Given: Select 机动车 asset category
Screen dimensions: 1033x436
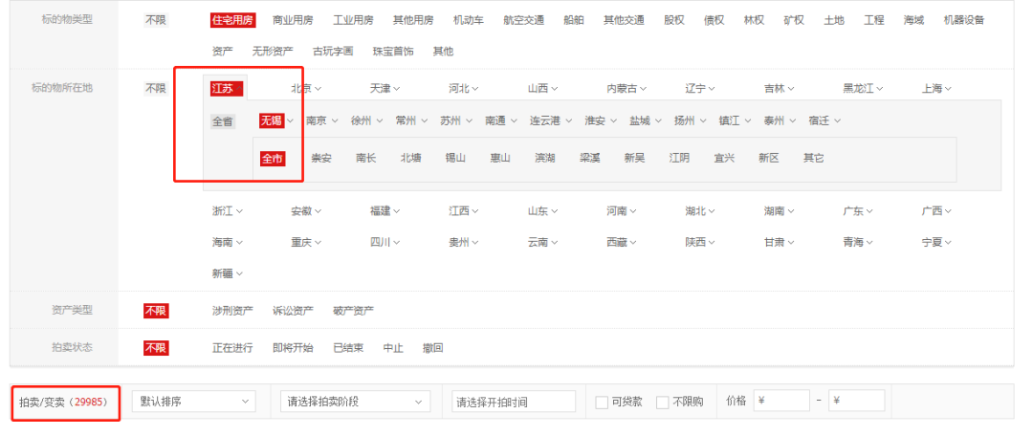Looking at the screenshot, I should (x=469, y=20).
